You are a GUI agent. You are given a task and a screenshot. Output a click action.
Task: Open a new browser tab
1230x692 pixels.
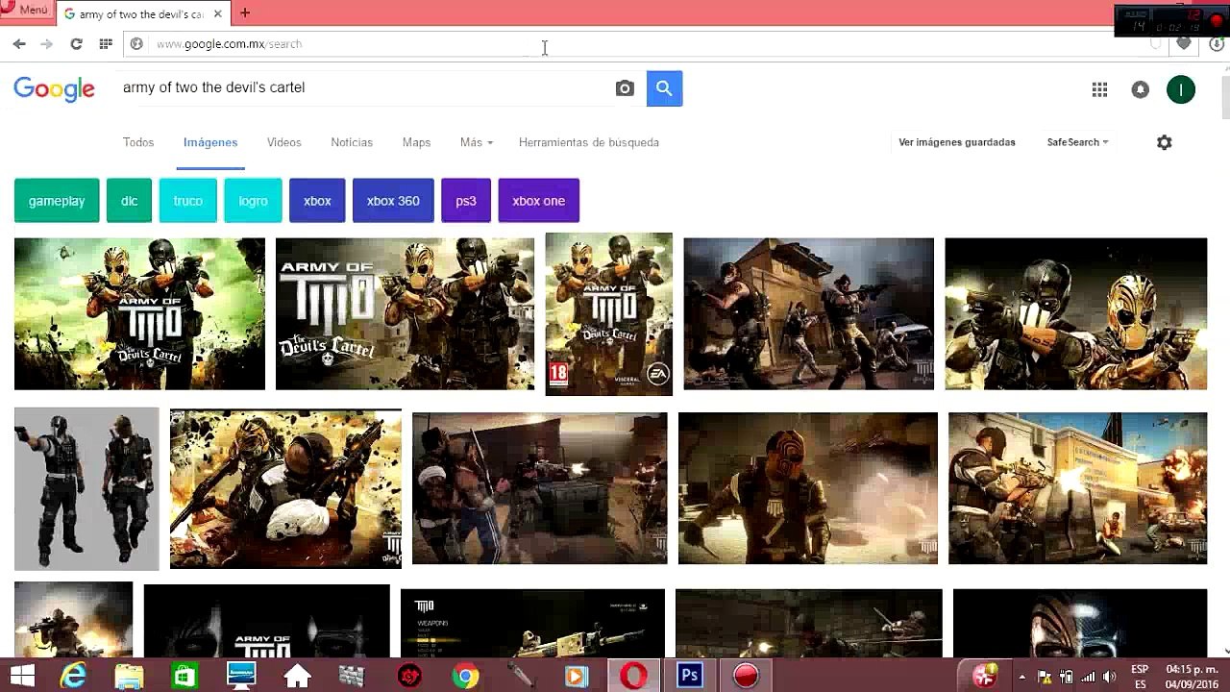pyautogui.click(x=245, y=13)
